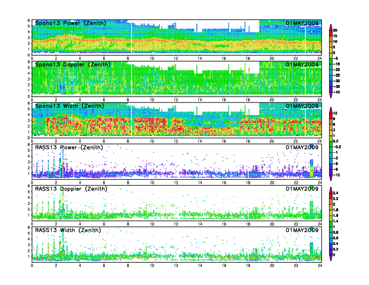Pick the yellow segment below 5 on top colorbar
The height and width of the screenshot is (285, 369).
coord(331,50)
